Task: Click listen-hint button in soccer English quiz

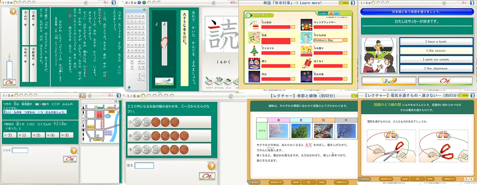Action: 388,81
